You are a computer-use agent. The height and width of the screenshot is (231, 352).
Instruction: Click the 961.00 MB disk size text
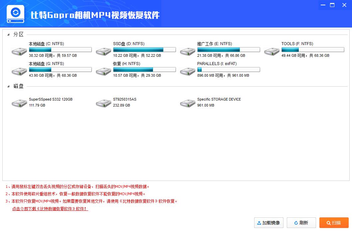pyautogui.click(x=206, y=105)
